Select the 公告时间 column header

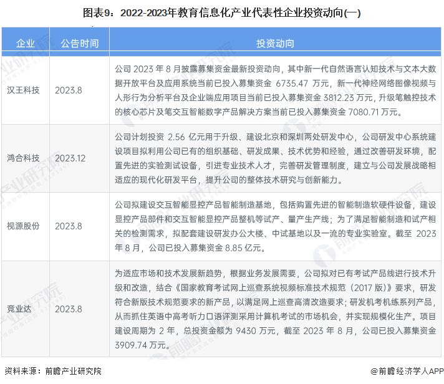tap(80, 43)
